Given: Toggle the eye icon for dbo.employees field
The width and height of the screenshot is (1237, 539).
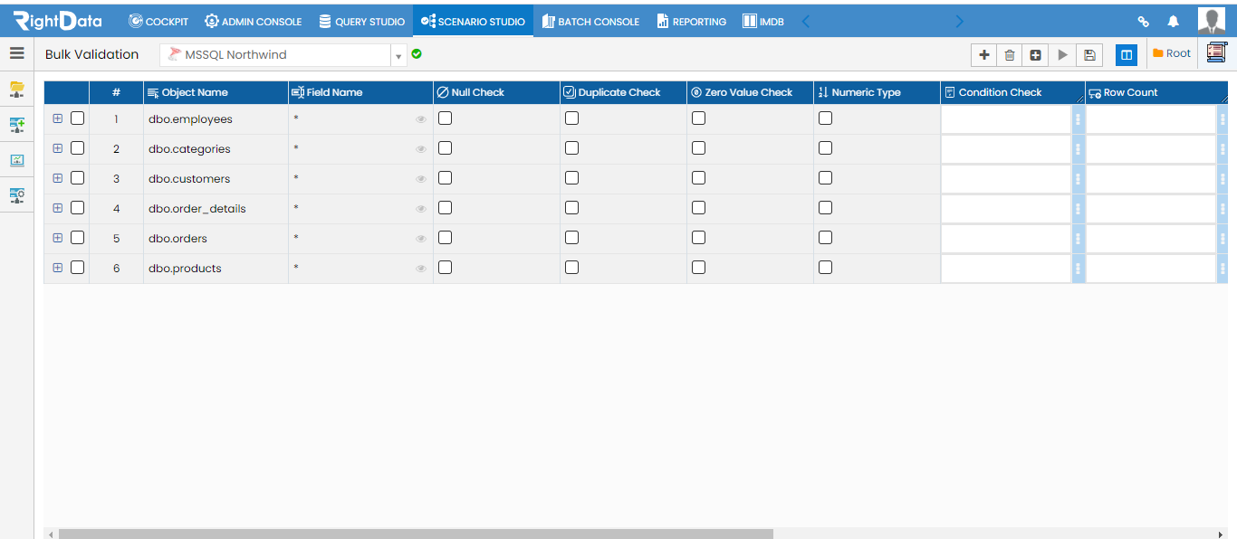Looking at the screenshot, I should (x=421, y=119).
